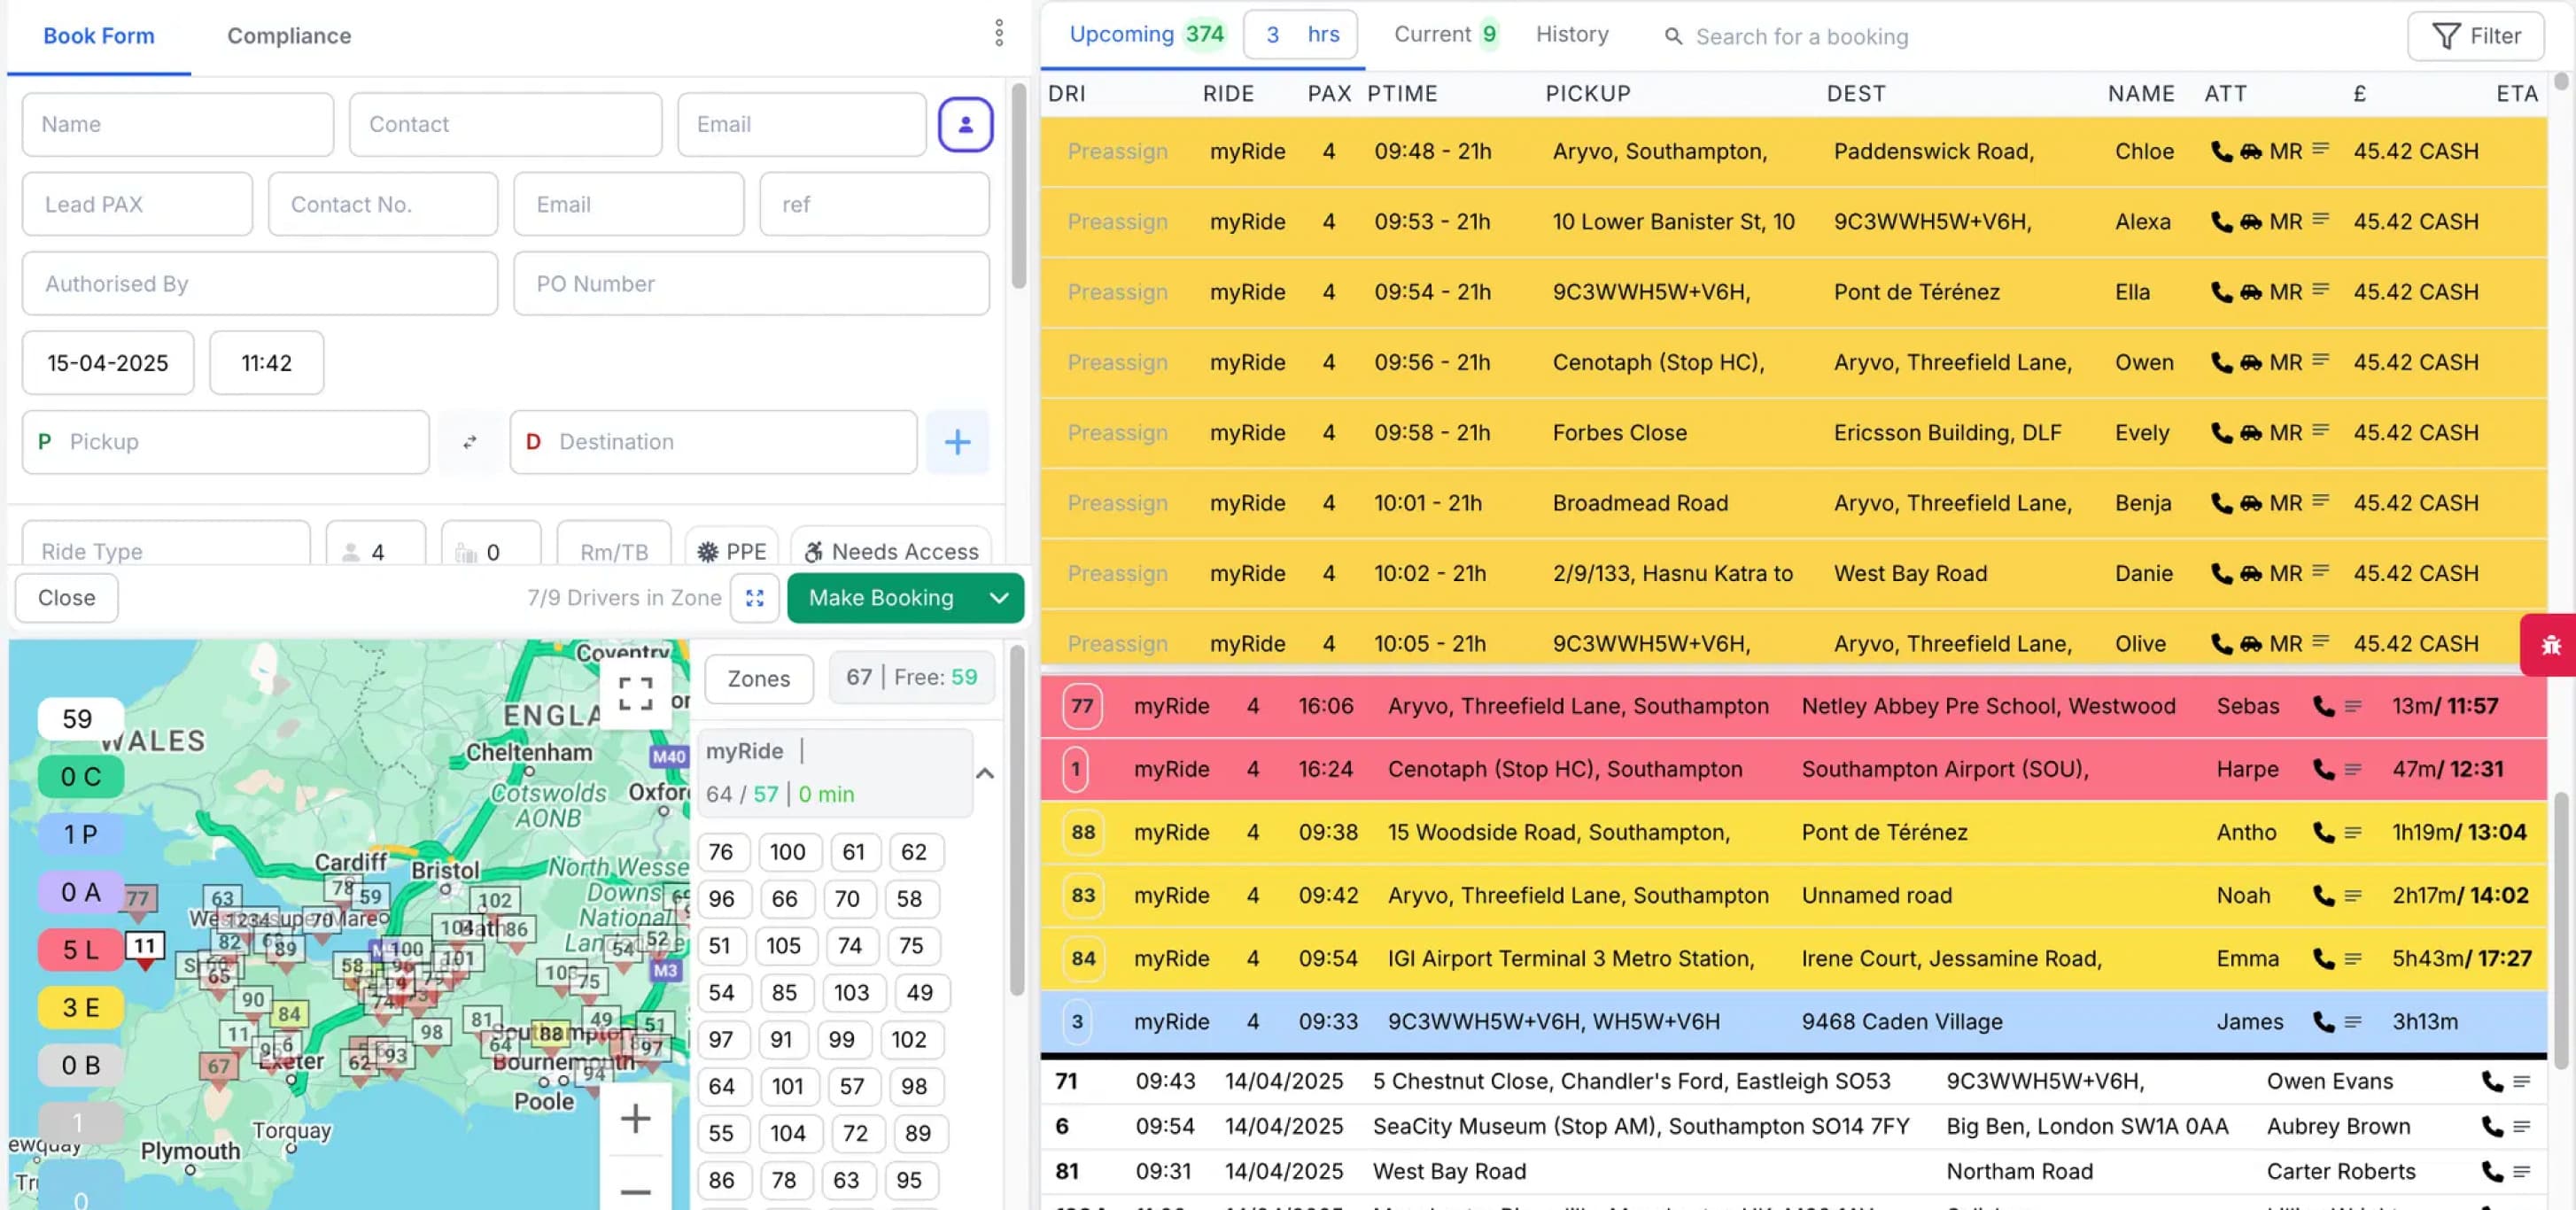Viewport: 2576px width, 1210px height.
Task: Toggle the 0 A status filter
Action: pos(81,892)
